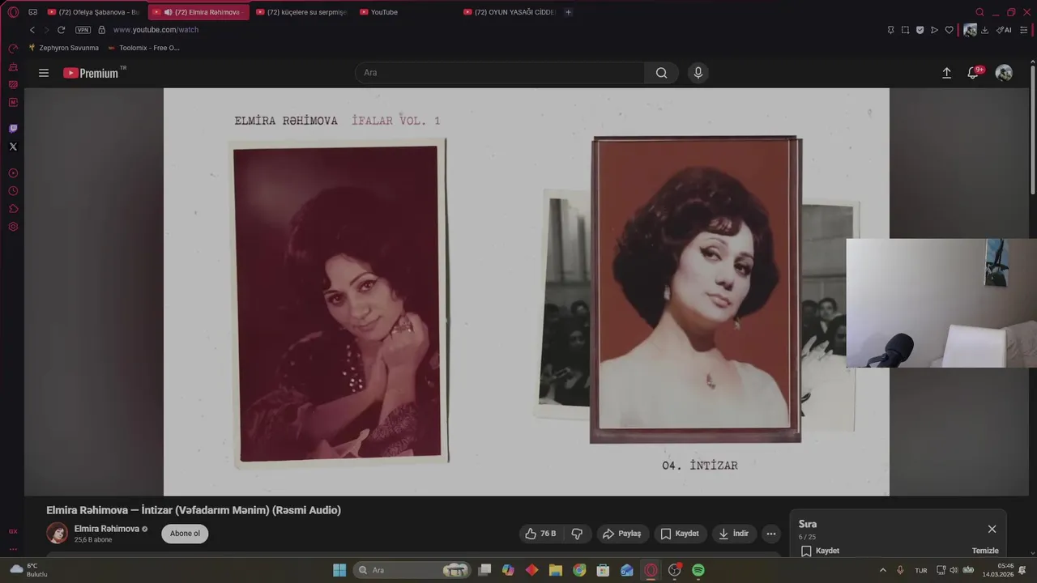Click the video player area
1037x583 pixels.
[x=526, y=291]
